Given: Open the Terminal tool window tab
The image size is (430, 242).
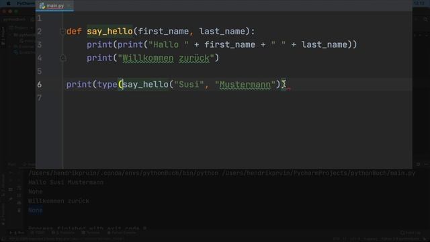Looking at the screenshot, I should click(91, 233).
